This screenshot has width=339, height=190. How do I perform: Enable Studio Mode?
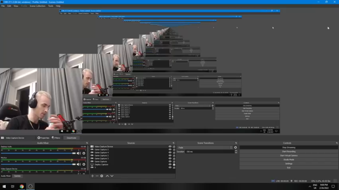[289, 160]
